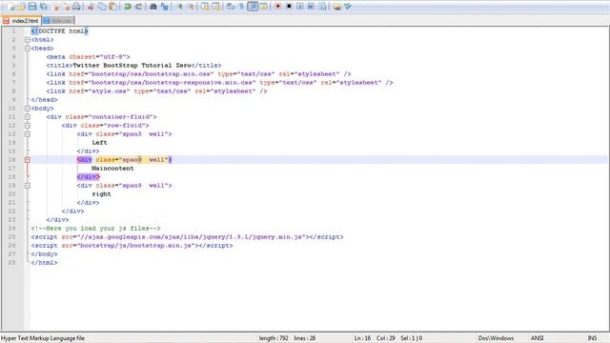Click the 'length : 792' status bar entry
The width and height of the screenshot is (610, 343).
(274, 338)
